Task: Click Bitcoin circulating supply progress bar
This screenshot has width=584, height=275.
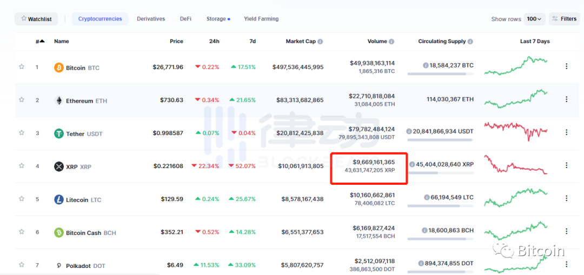Action: tap(441, 74)
